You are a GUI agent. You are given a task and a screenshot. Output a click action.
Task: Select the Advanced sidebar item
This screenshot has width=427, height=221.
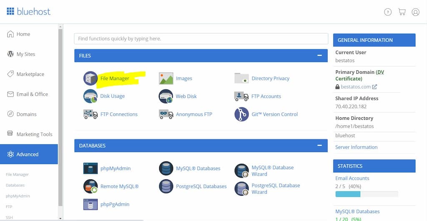tap(29, 154)
